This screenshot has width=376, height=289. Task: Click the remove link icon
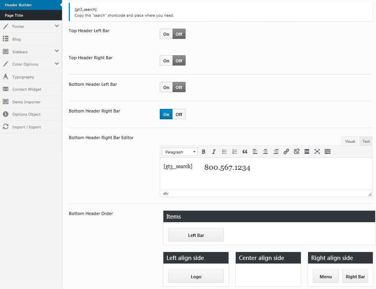[297, 152]
